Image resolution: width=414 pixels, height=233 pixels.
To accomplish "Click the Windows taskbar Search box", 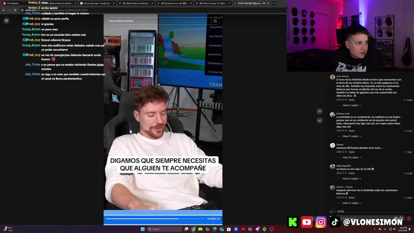I will [x=164, y=229].
